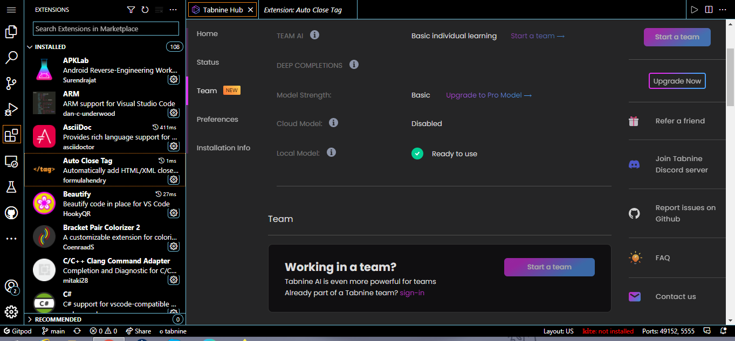Follow Upgrade to Pro Model link
This screenshot has height=341, width=735.
[x=489, y=95]
